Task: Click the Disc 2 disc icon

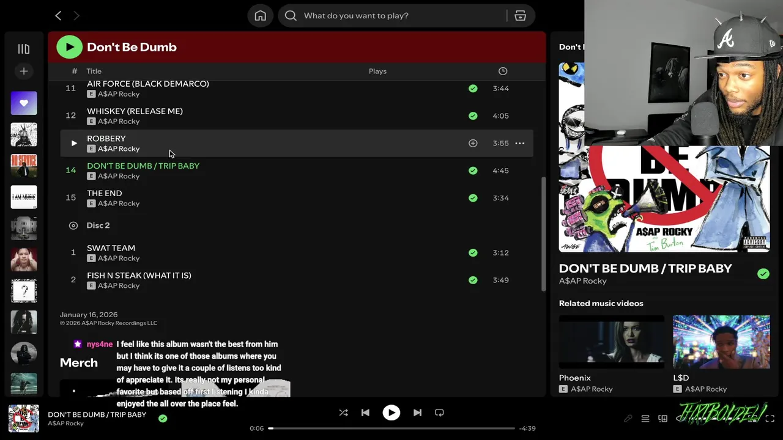Action: tap(73, 226)
